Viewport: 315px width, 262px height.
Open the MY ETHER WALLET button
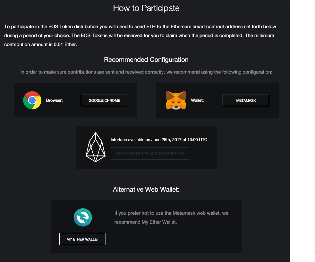pyautogui.click(x=82, y=239)
